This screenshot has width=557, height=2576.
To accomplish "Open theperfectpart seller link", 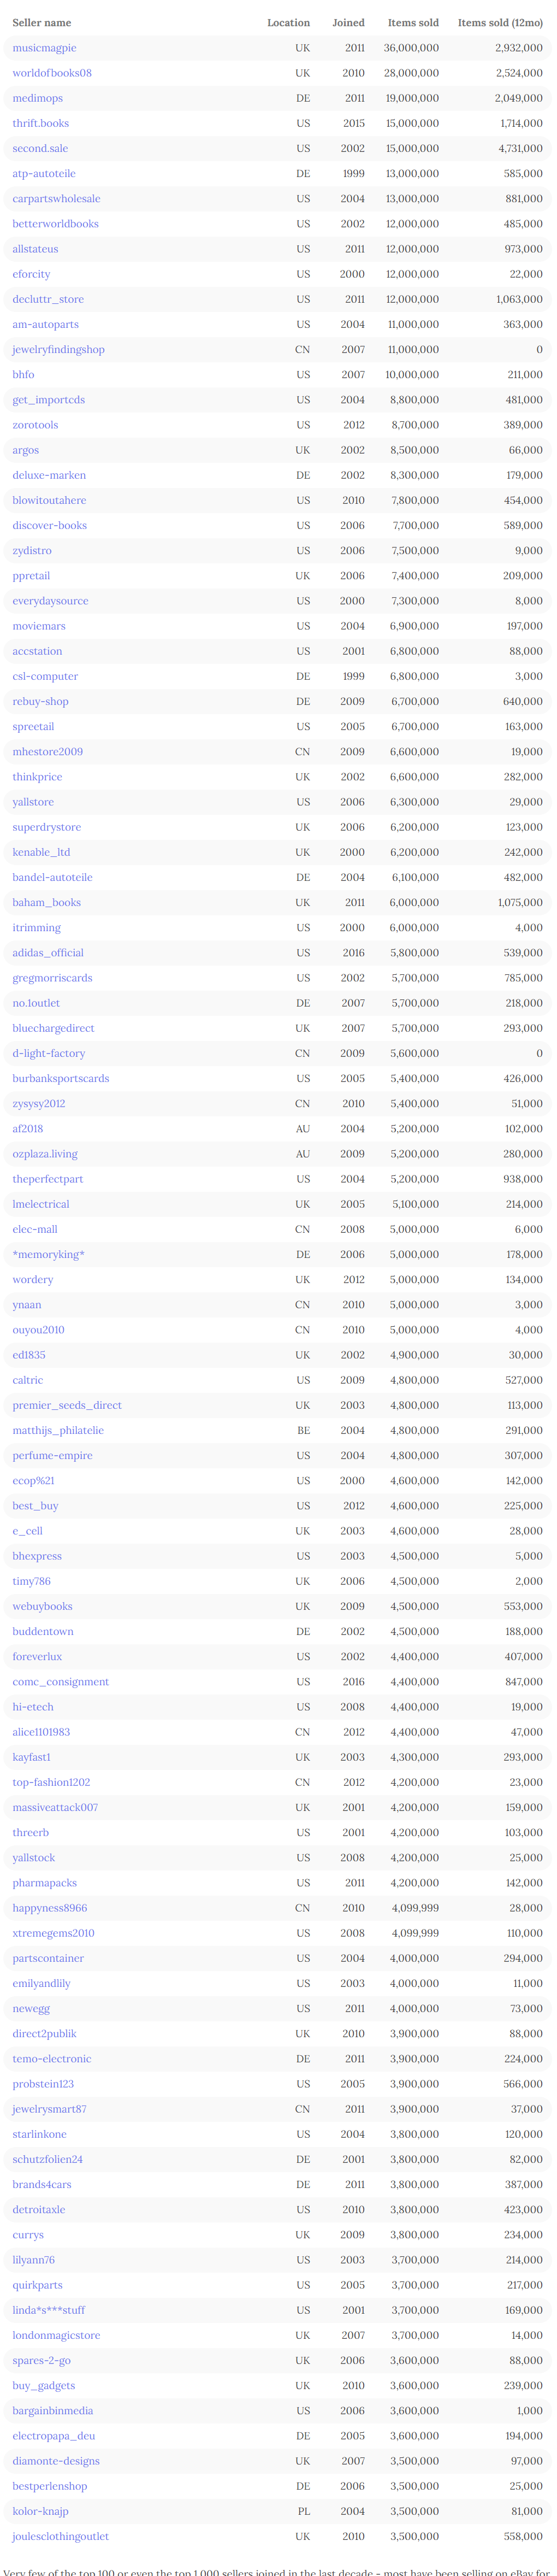I will point(48,1179).
